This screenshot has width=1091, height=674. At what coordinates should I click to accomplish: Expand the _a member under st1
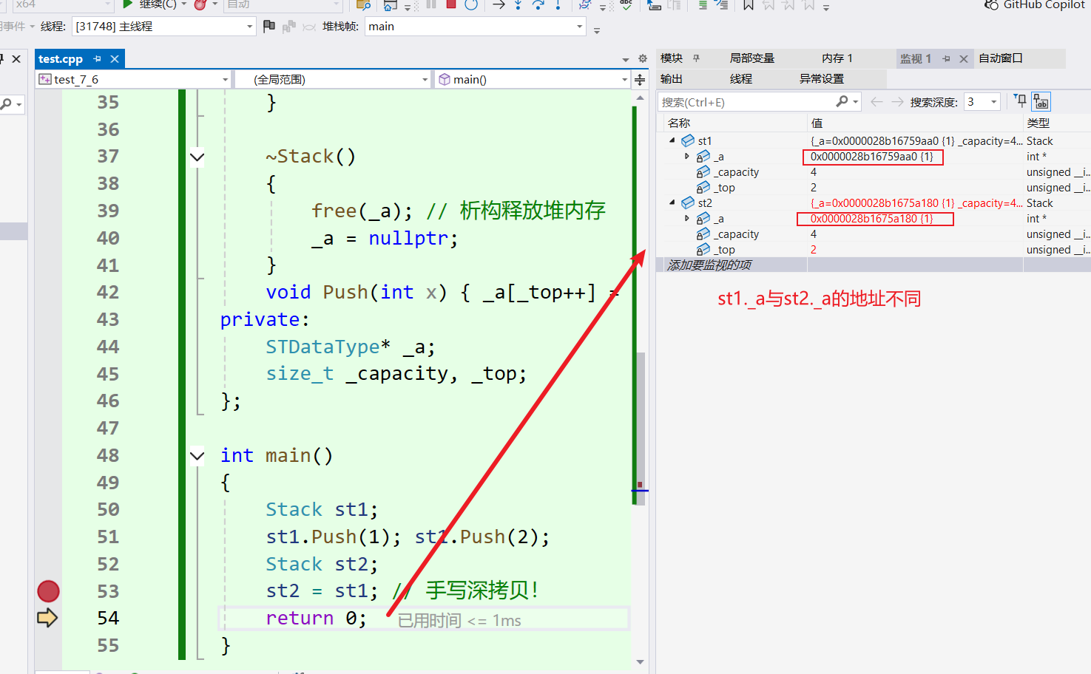coord(687,156)
